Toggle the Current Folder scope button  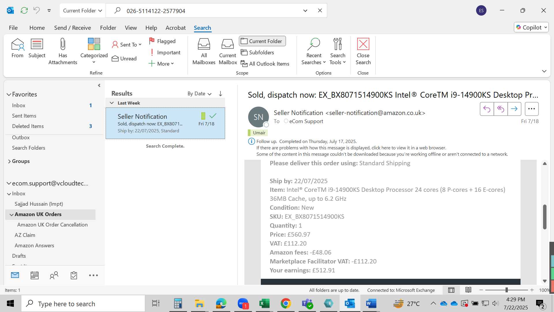pos(262,41)
